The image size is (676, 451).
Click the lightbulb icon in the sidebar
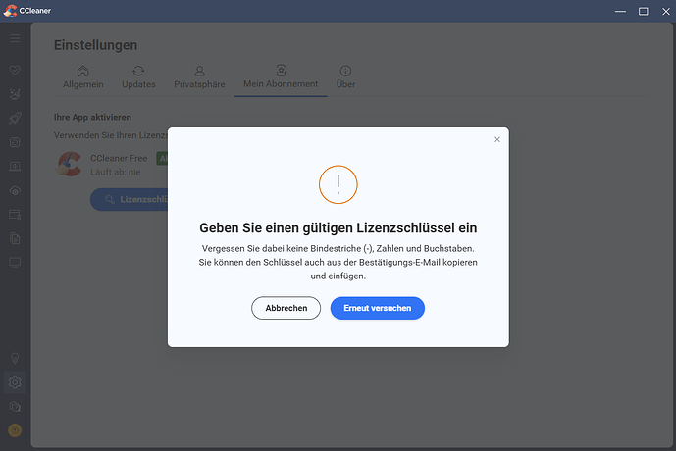click(x=15, y=358)
